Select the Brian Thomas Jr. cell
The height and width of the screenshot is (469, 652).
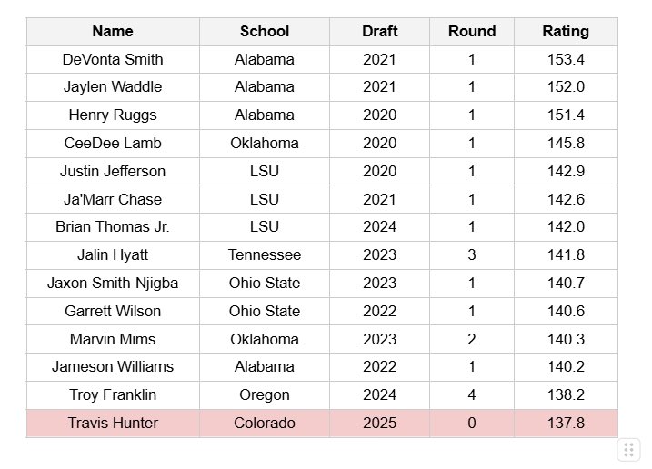(113, 227)
